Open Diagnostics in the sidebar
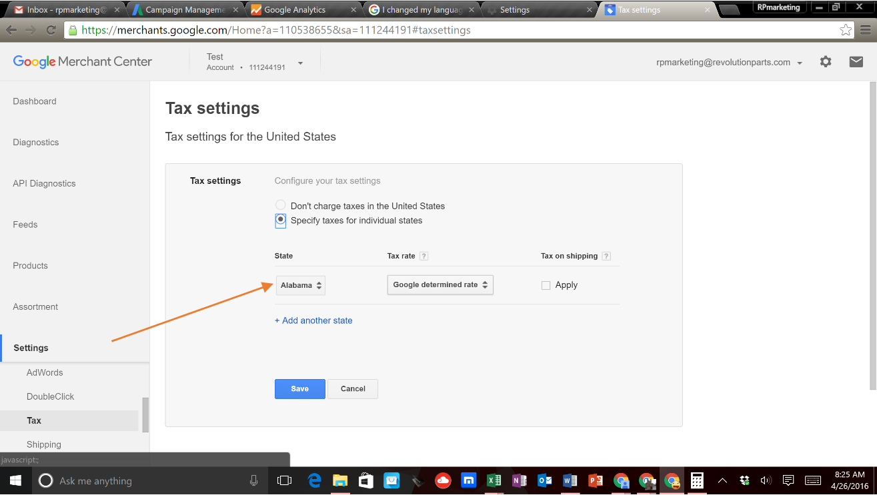This screenshot has width=877, height=495. 36,143
